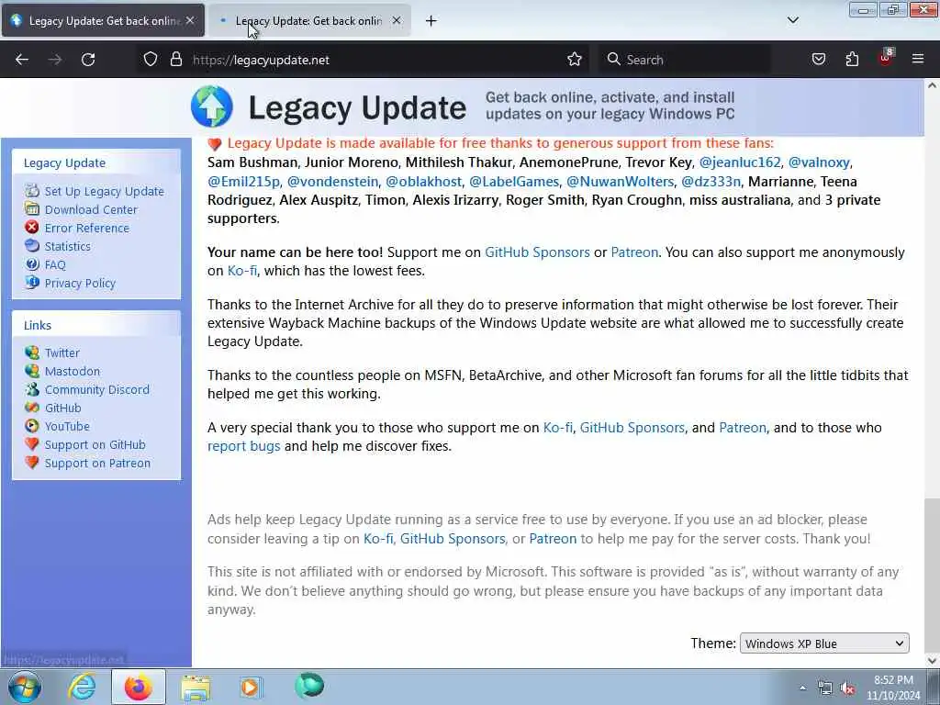The image size is (940, 705).
Task: Click the network tray icon
Action: pyautogui.click(x=825, y=688)
